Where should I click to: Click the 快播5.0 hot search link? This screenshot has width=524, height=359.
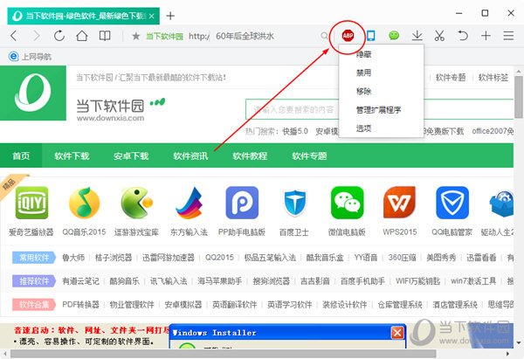pos(295,131)
